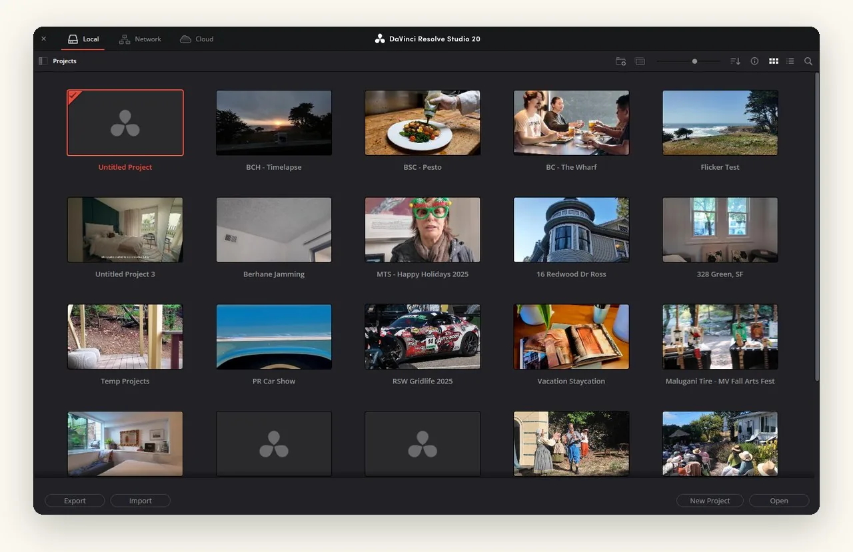
Task: Select the Cloud tab
Action: click(197, 39)
